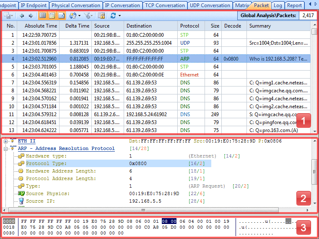Select the ARP packet row 4
The image size is (319, 239).
tap(156, 59)
